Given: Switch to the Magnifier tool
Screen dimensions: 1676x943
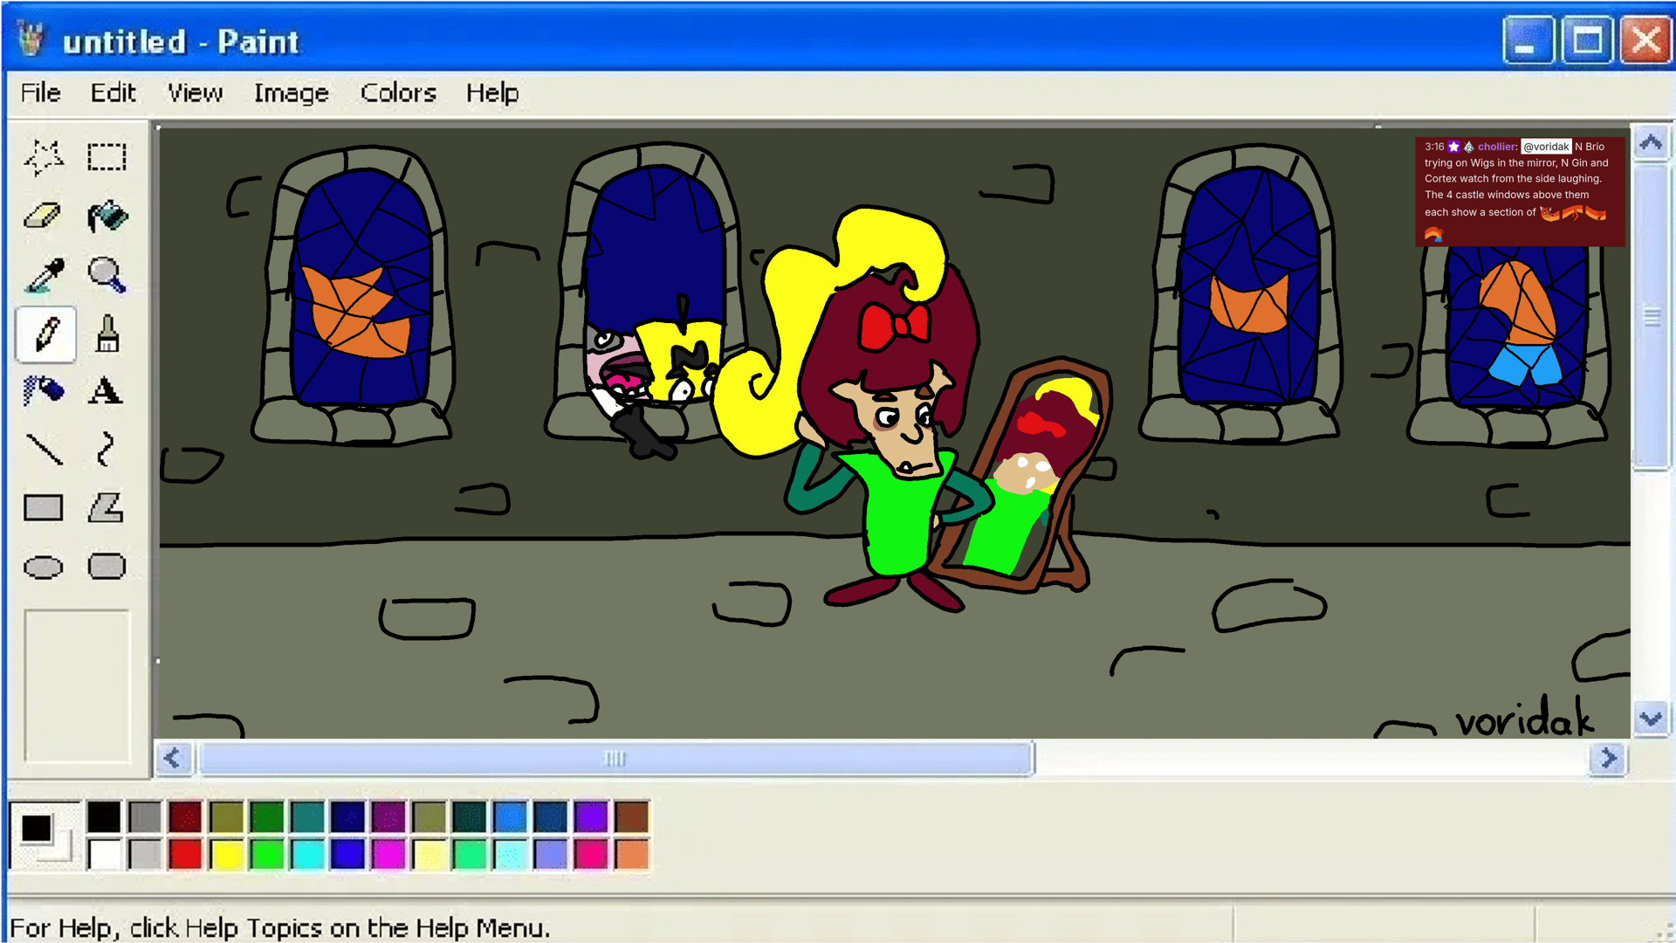Looking at the screenshot, I should tap(106, 274).
